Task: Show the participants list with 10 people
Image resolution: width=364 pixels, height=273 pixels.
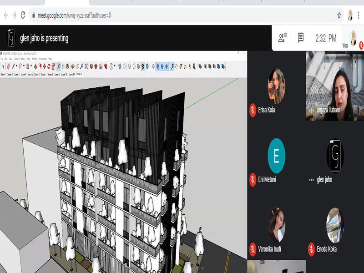Action: click(x=283, y=38)
